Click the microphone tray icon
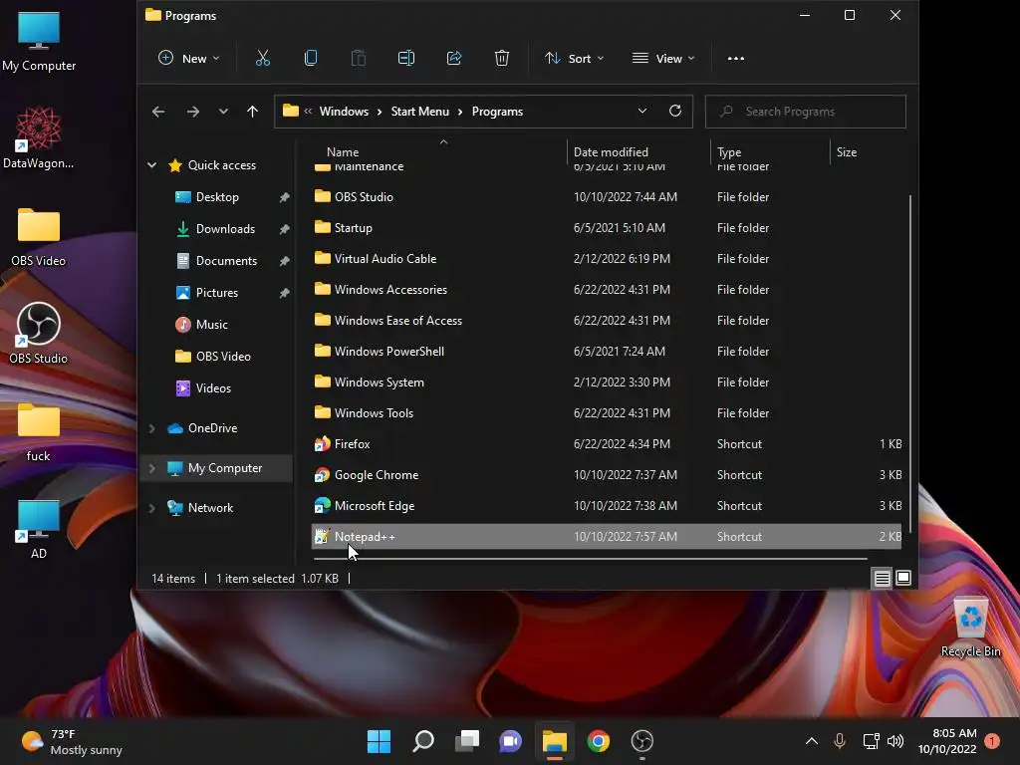 click(839, 741)
